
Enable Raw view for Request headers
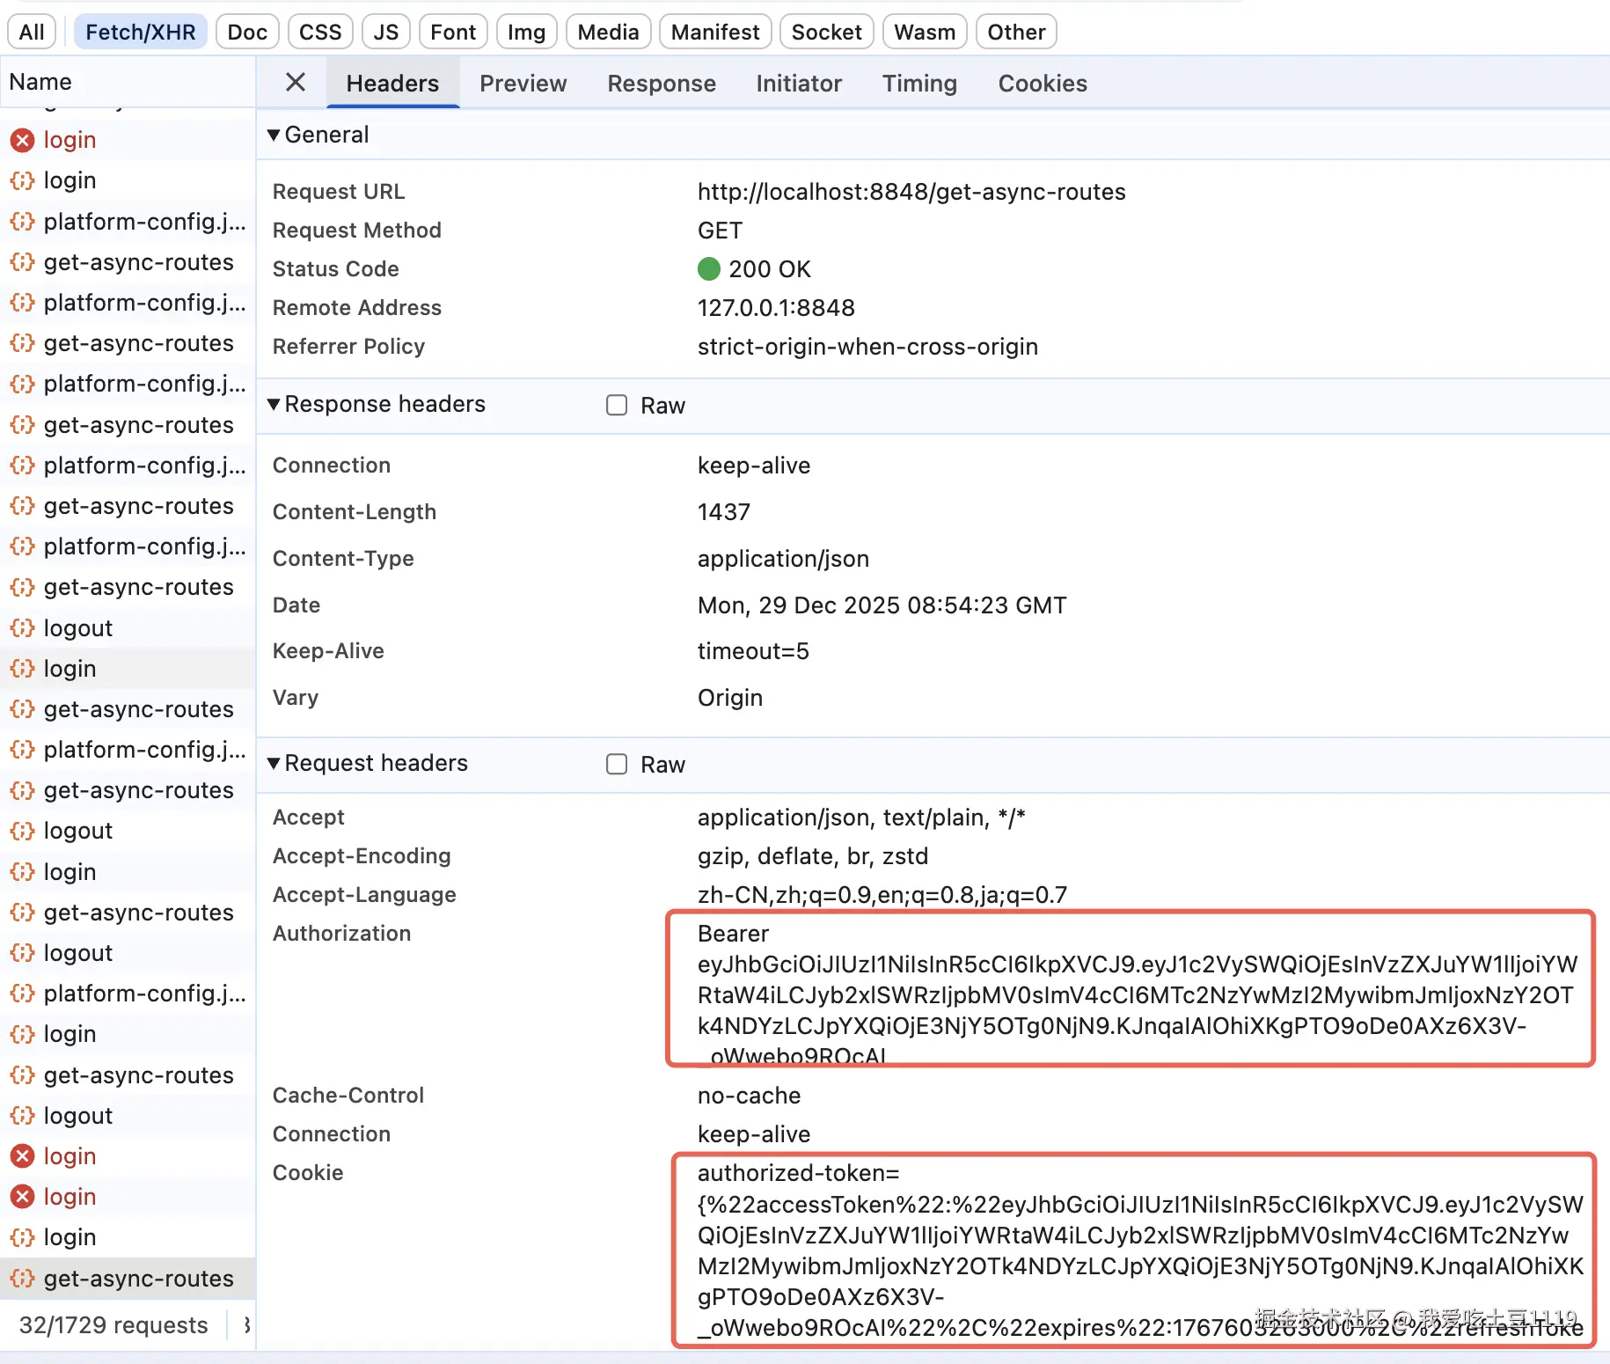coord(617,764)
